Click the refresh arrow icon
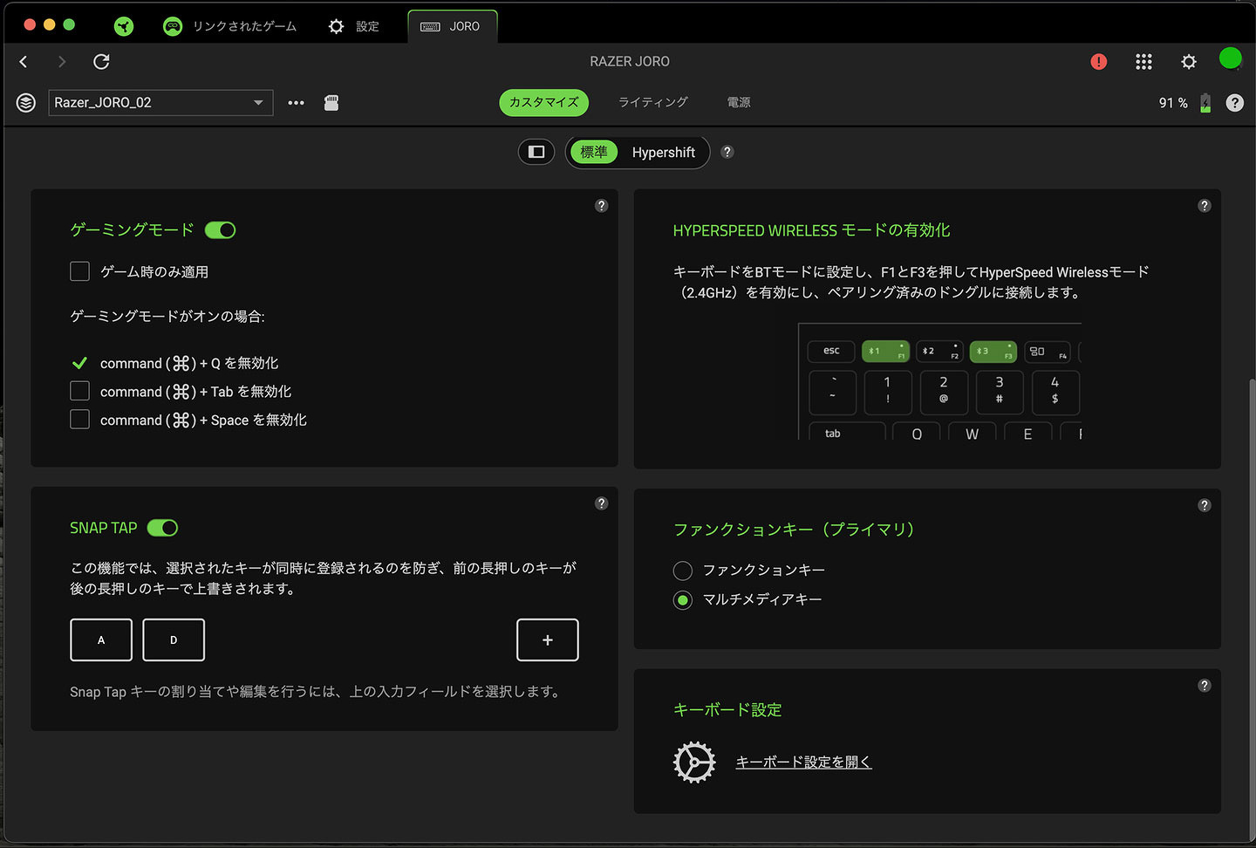The width and height of the screenshot is (1256, 848). [101, 61]
